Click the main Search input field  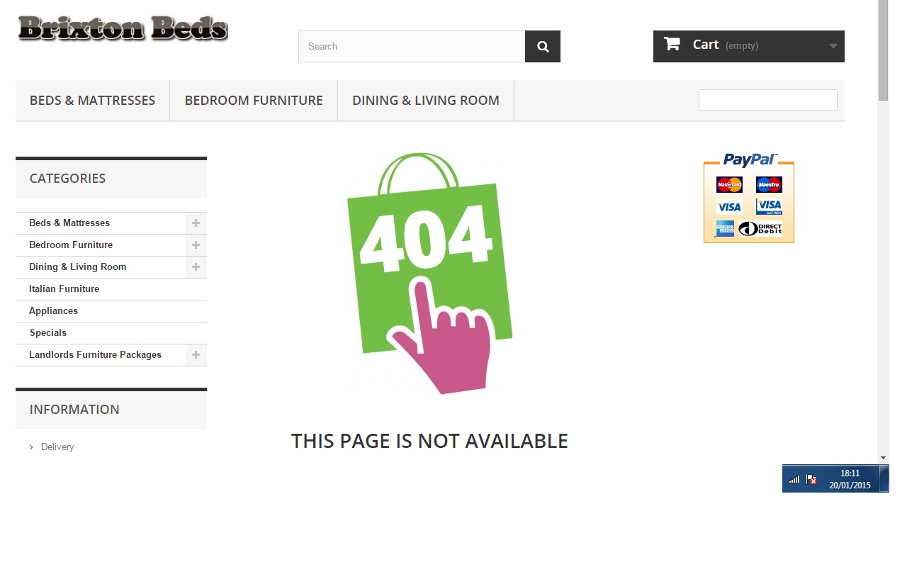click(412, 46)
